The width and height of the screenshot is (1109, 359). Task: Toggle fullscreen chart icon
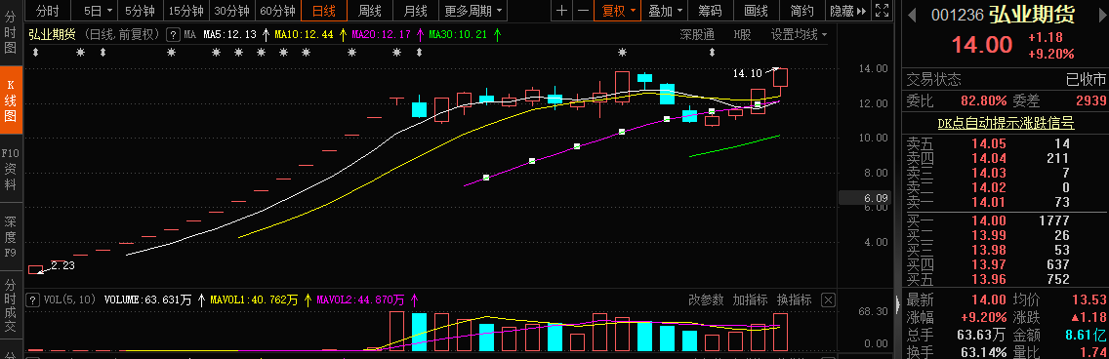(882, 11)
